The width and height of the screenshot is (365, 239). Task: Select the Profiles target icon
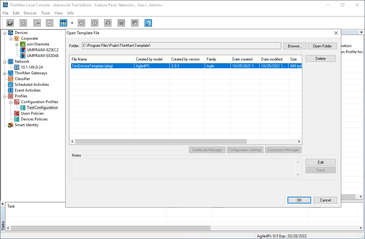pos(11,96)
